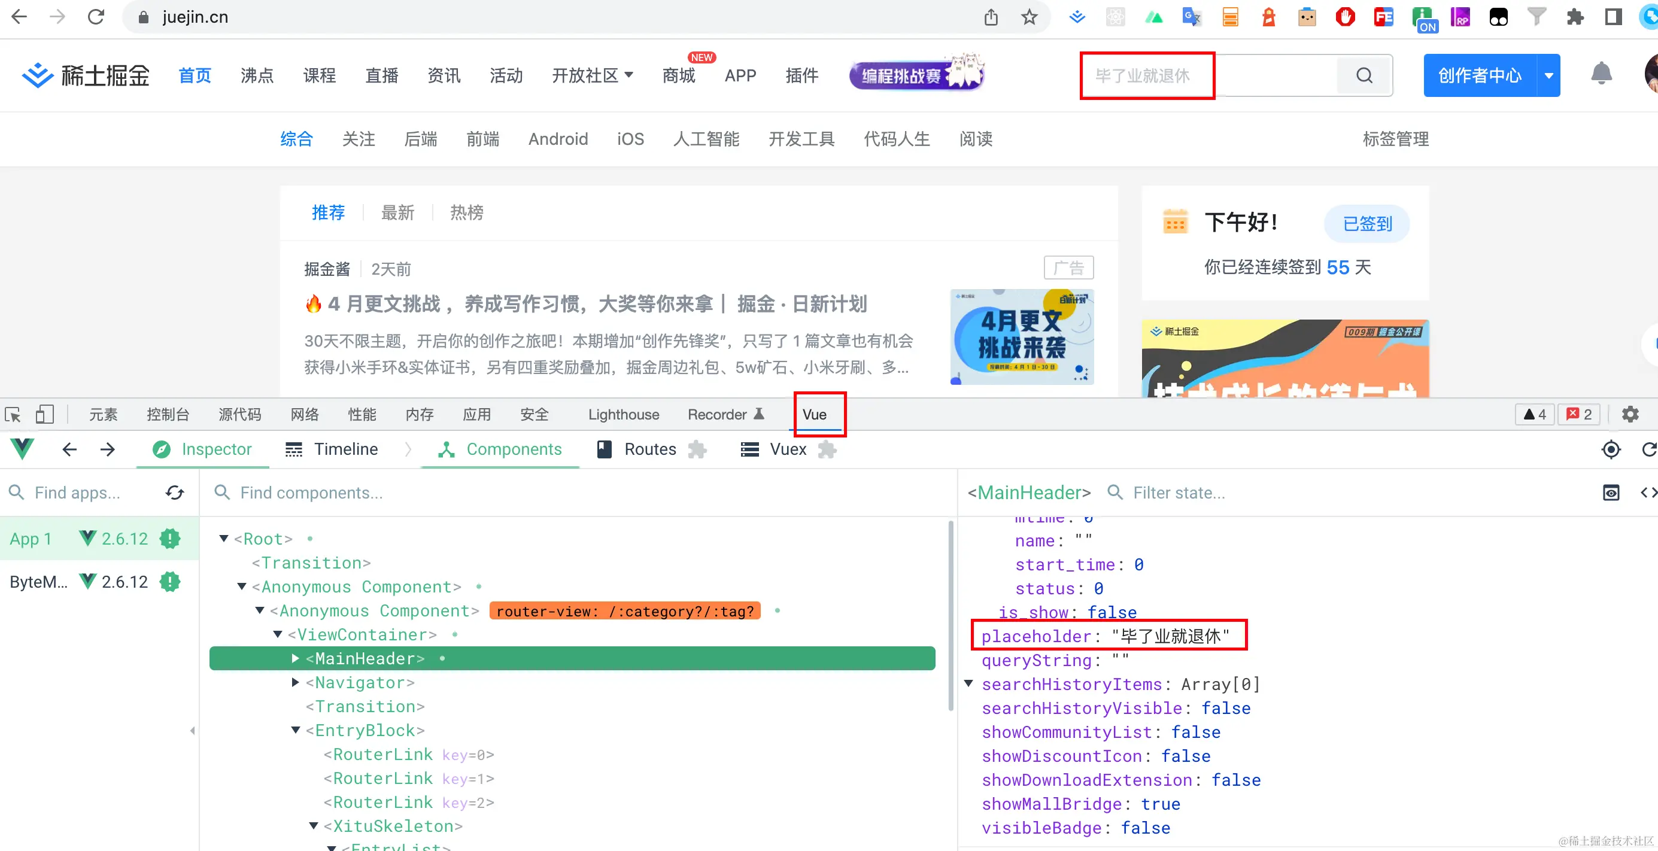Open the 沸点 nav link
Screen dimensions: 1658x851
257,75
